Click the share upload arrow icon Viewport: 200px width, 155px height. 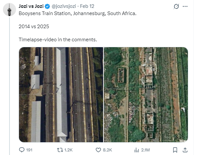185,150
